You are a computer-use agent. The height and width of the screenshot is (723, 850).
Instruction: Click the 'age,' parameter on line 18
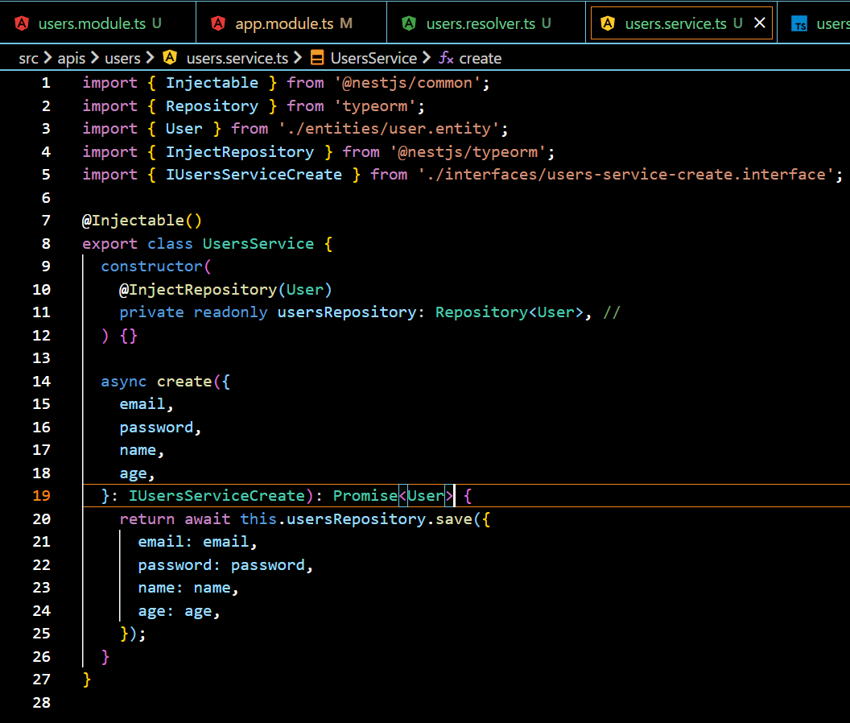tap(137, 473)
